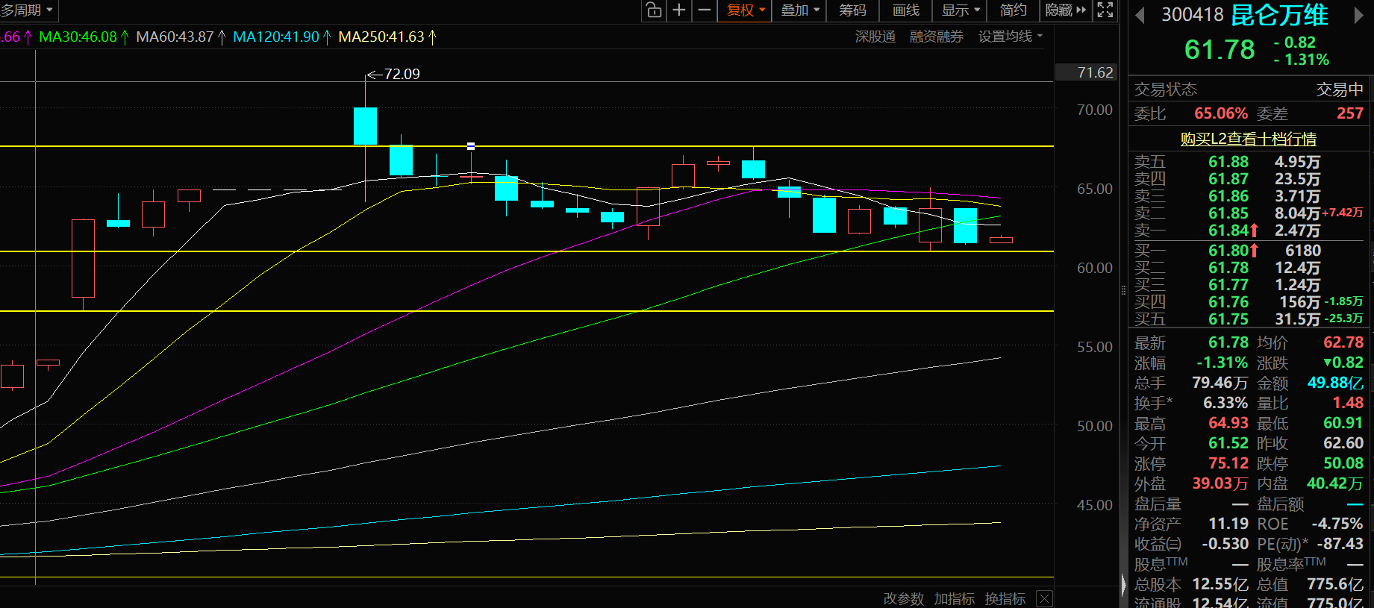Click the MA60:43.87 label
The image size is (1374, 608).
click(175, 37)
